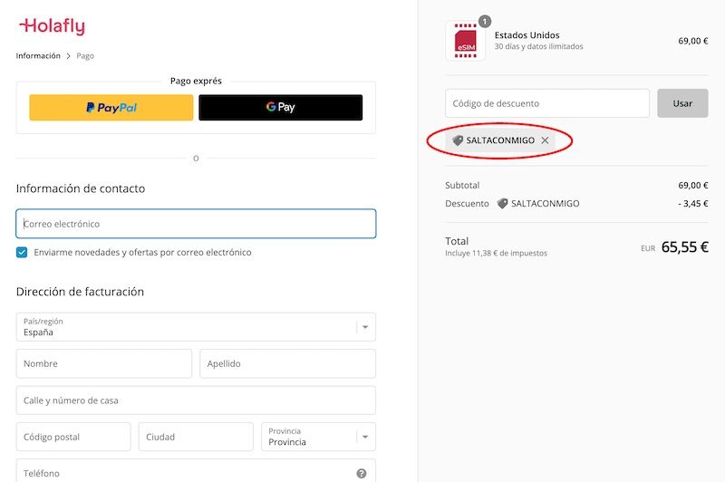Click the Ciudad input field

[196, 437]
